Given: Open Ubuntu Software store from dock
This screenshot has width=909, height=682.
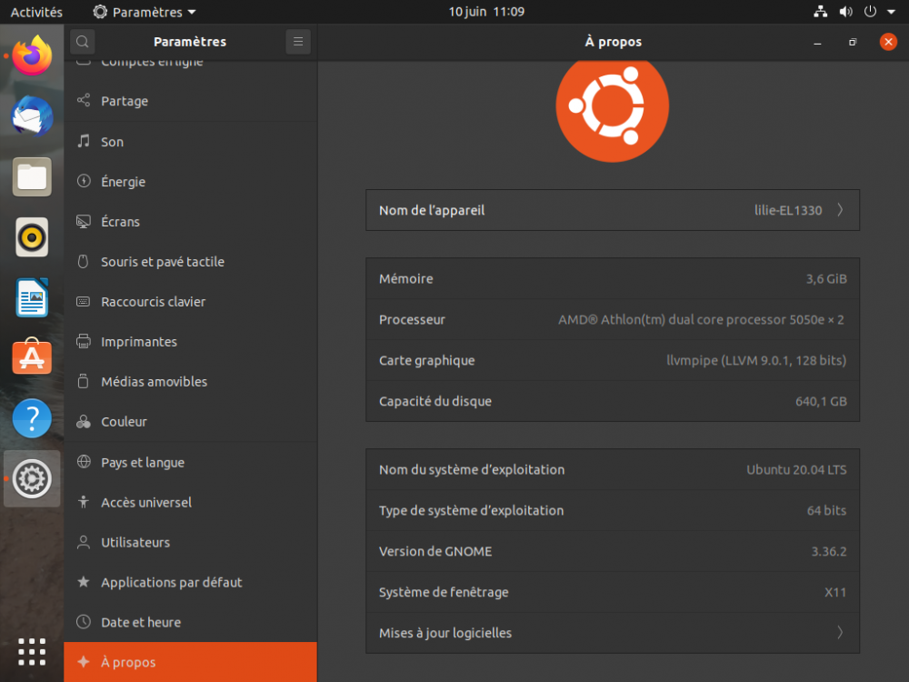Looking at the screenshot, I should pyautogui.click(x=32, y=358).
